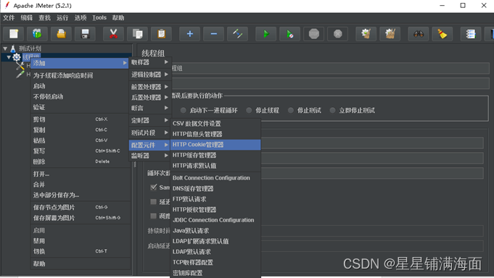Select the 测试计划 flask icon in the tree
This screenshot has width=494, height=278.
pos(13,49)
